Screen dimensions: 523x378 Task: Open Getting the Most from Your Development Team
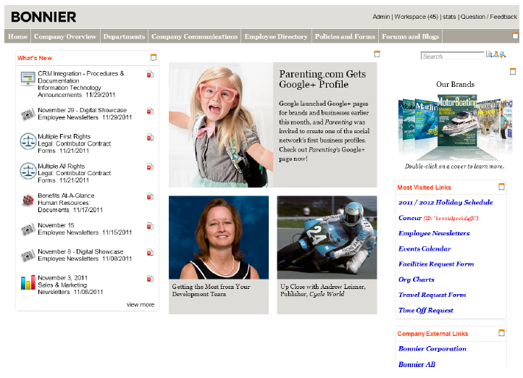tap(211, 290)
